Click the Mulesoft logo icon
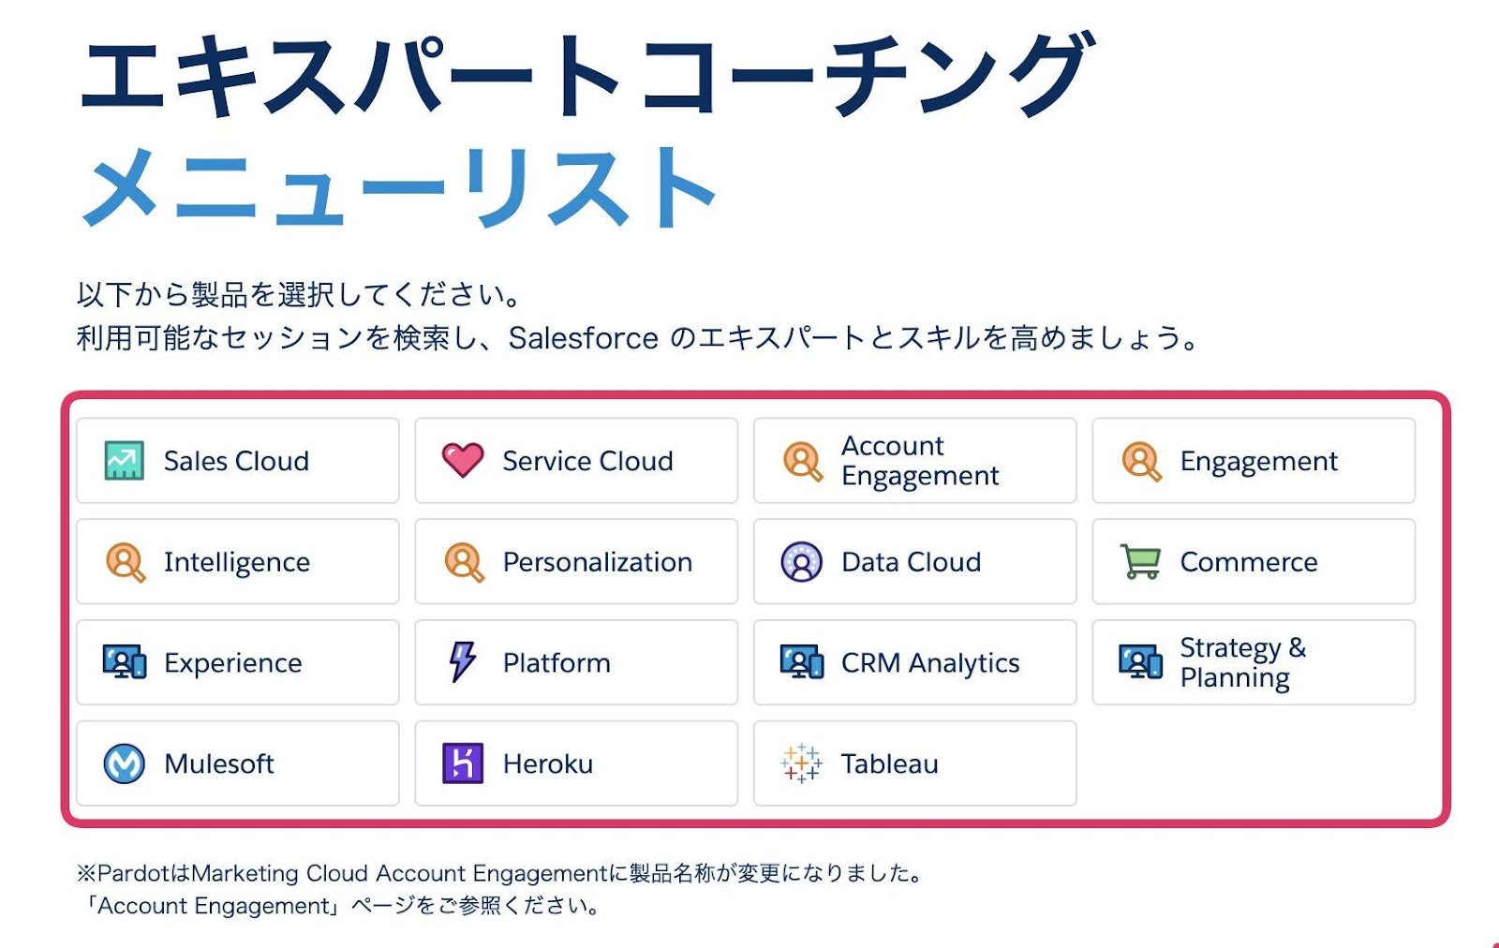 pyautogui.click(x=124, y=763)
